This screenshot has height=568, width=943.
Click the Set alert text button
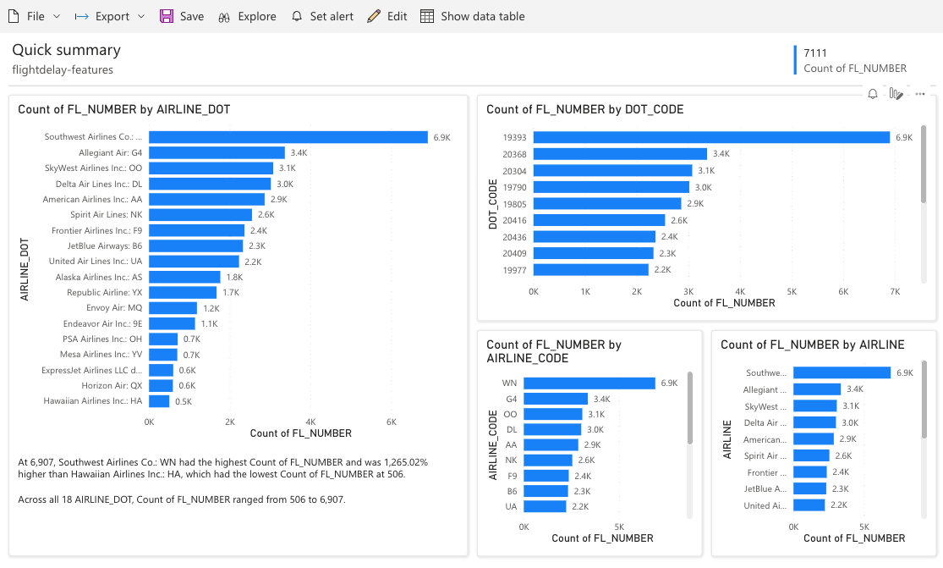(332, 16)
